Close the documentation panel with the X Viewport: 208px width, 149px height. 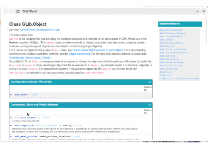pyautogui.click(x=204, y=11)
